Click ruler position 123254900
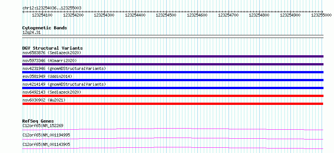Viewport: 334px width, 153px height. [290, 15]
